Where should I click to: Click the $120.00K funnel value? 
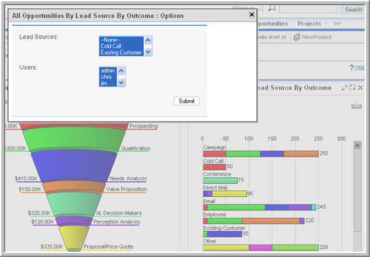42,222
